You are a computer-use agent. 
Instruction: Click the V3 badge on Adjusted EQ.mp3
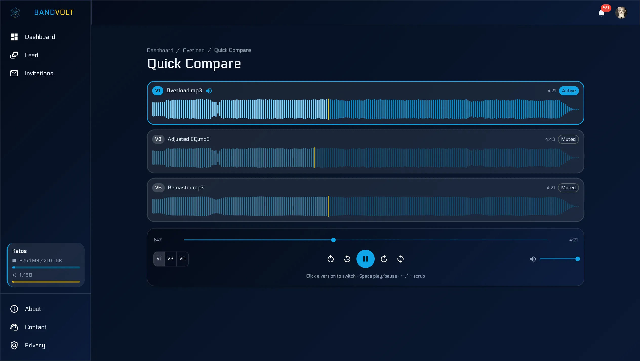click(158, 139)
